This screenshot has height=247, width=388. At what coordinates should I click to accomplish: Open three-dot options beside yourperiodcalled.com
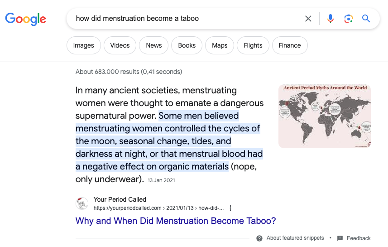pos(230,208)
